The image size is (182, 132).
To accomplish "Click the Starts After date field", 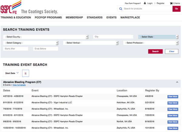I will coord(15,49).
